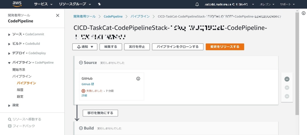Image resolution: width=307 pixels, height=135 pixels.
Task: Click the AWS logo
Action: coord(17,4)
